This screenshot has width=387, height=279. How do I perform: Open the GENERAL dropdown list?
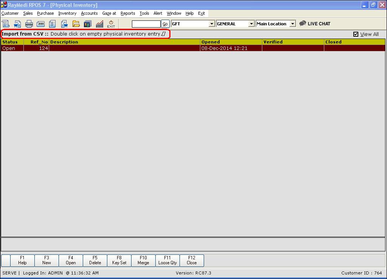[x=251, y=24]
